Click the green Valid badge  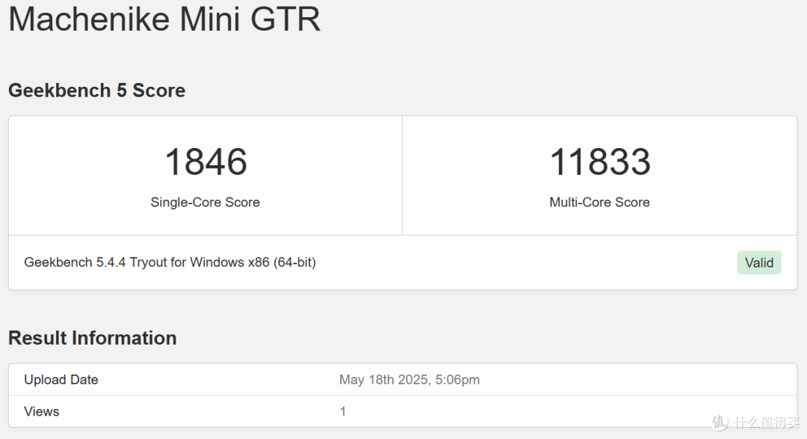tap(759, 263)
